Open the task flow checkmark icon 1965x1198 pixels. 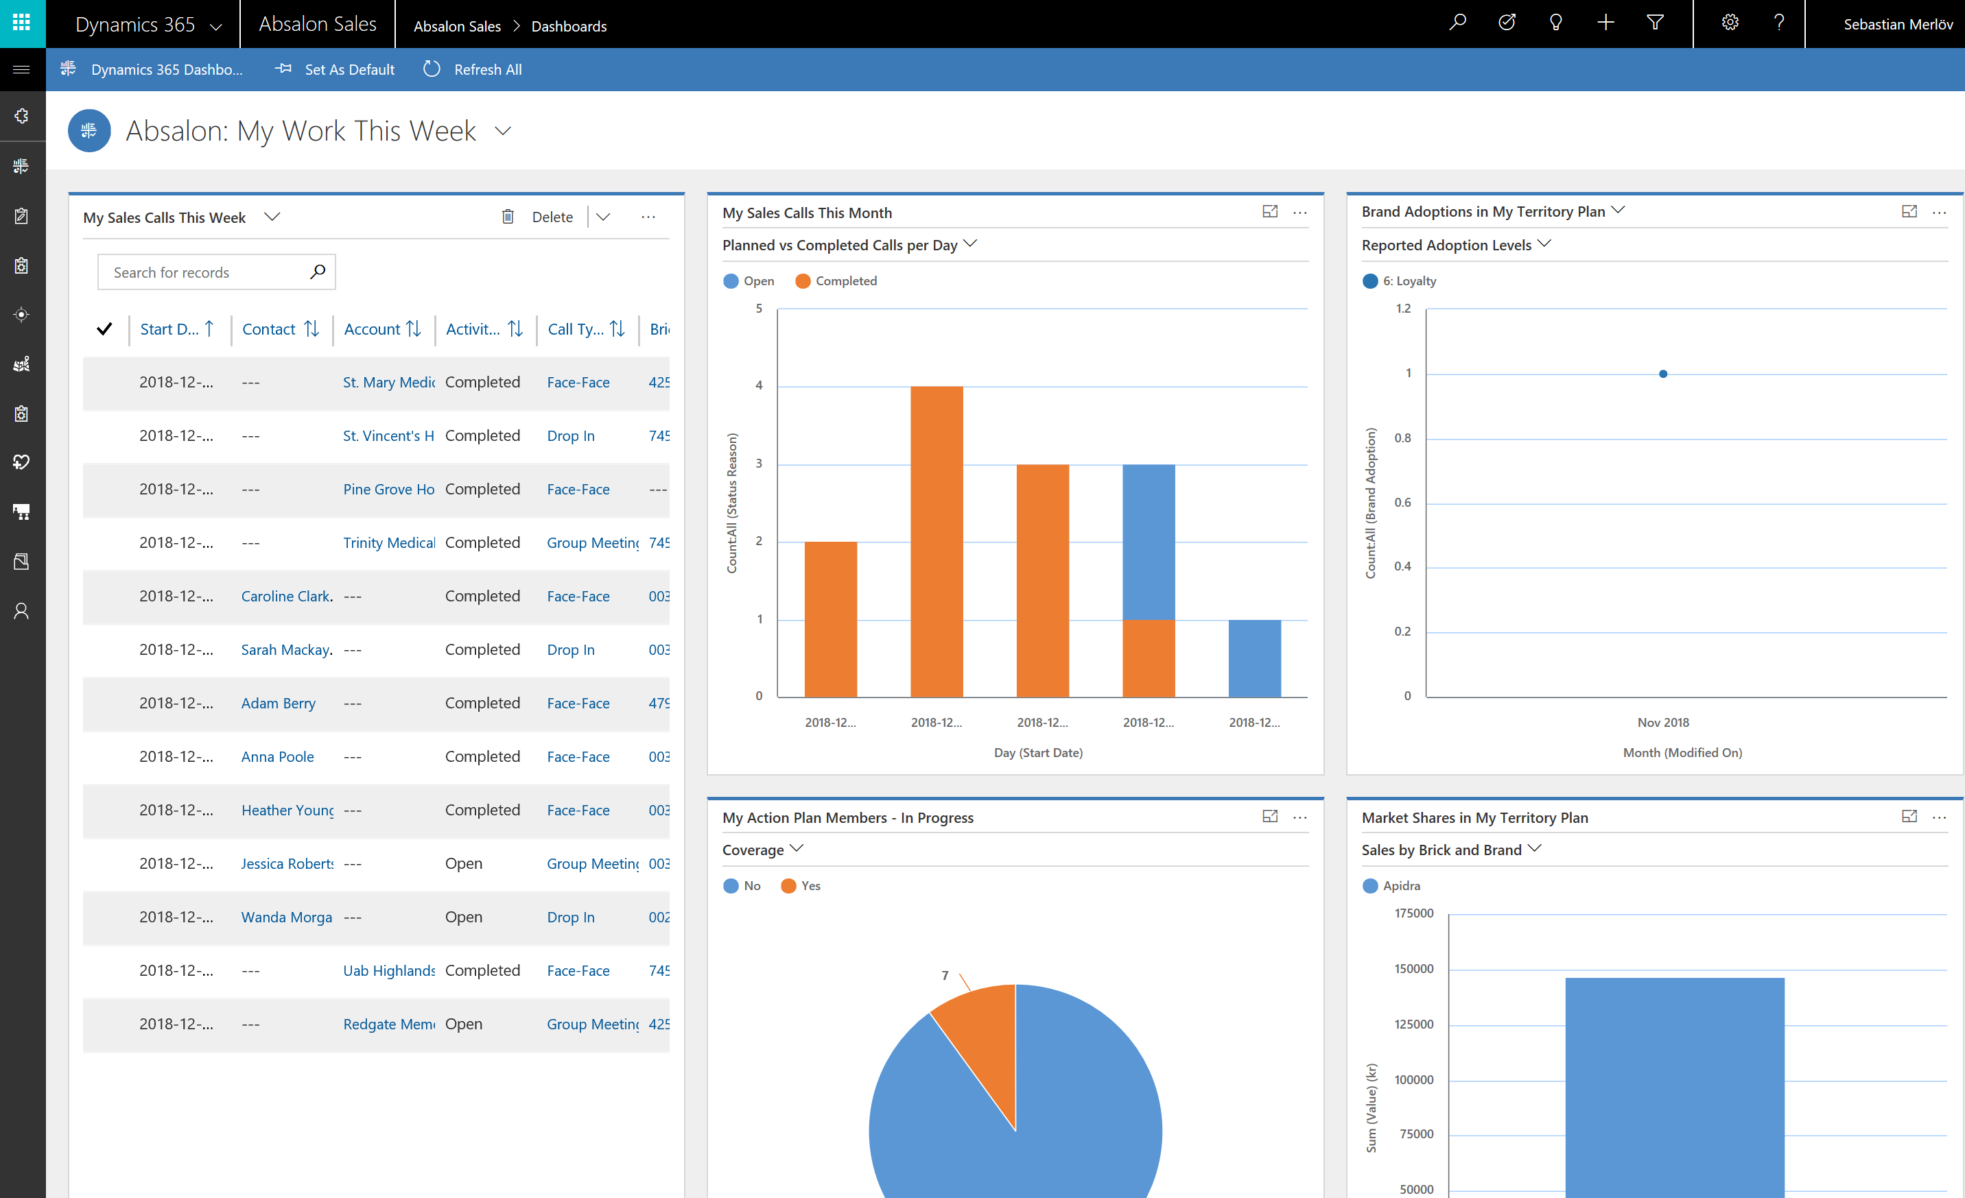(x=1507, y=23)
